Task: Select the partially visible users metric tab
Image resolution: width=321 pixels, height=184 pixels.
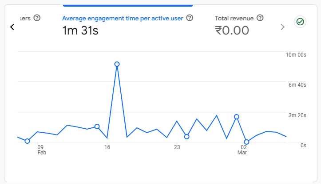Action: pos(25,19)
